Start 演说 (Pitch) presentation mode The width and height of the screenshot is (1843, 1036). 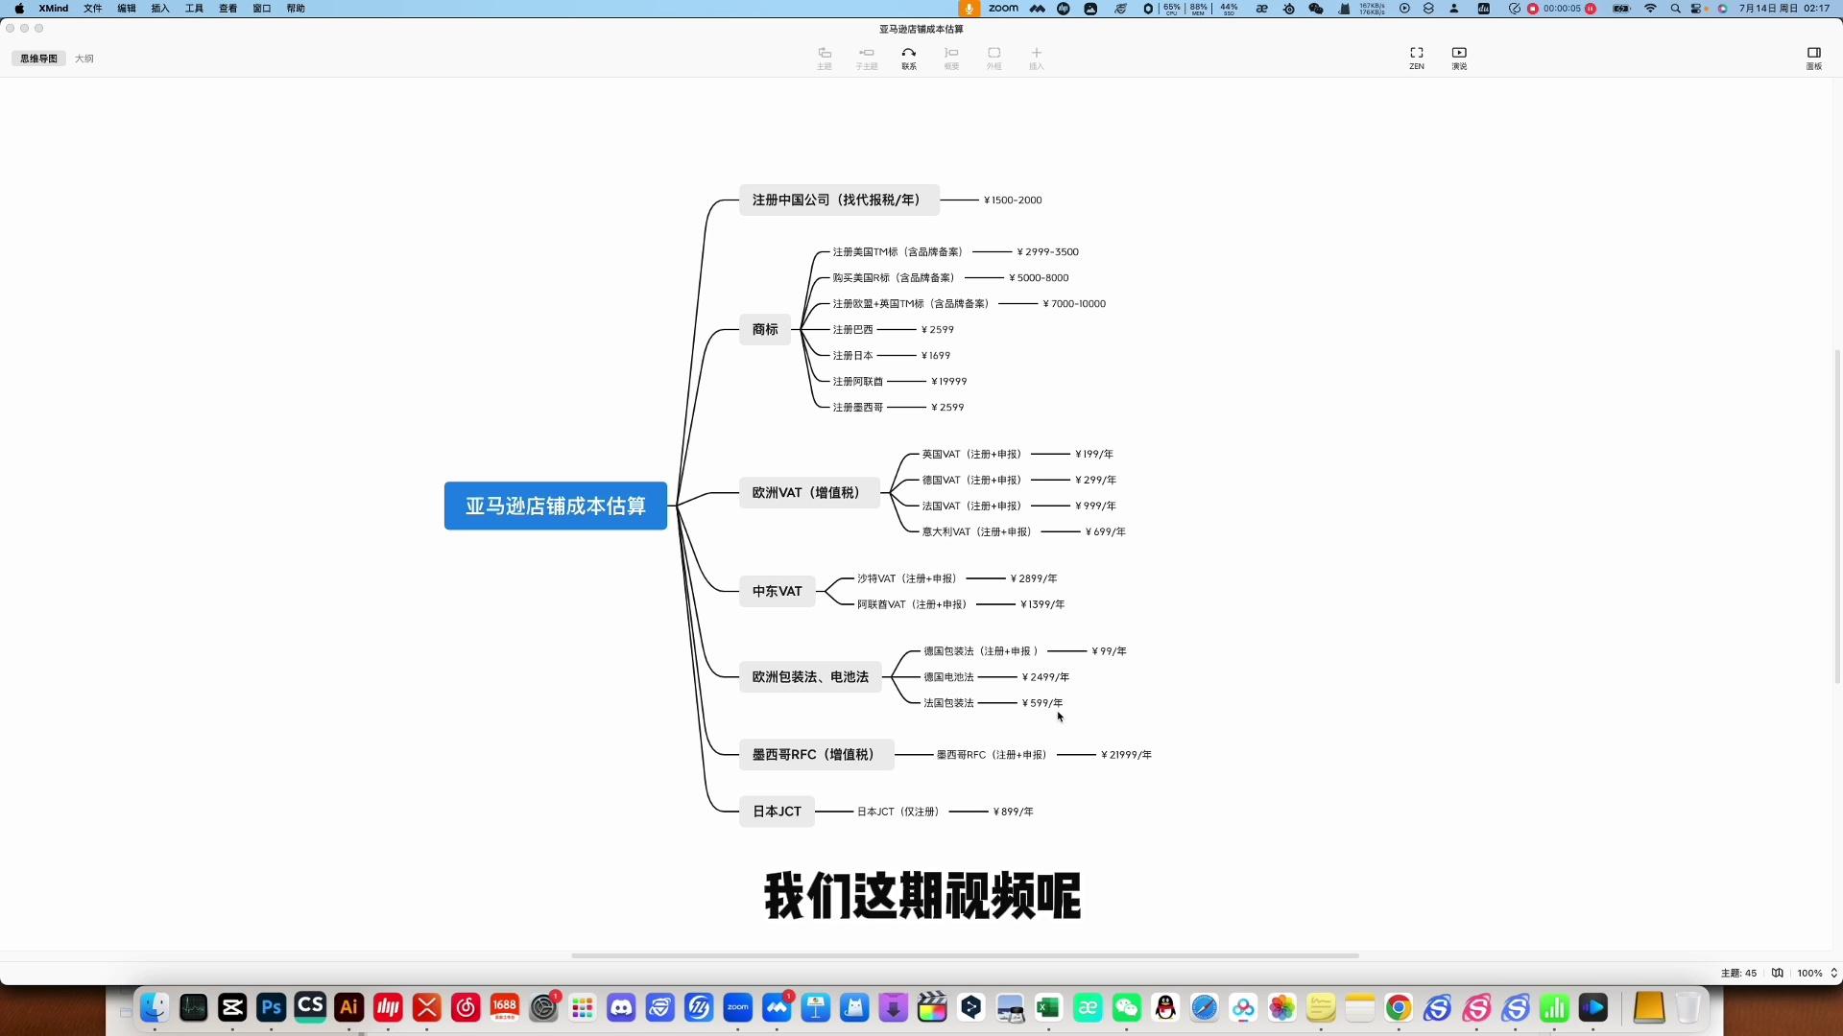(1459, 59)
